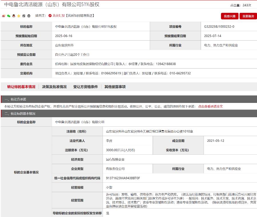
Task: Click the star icon to favorite this listing
Action: [19, 16]
